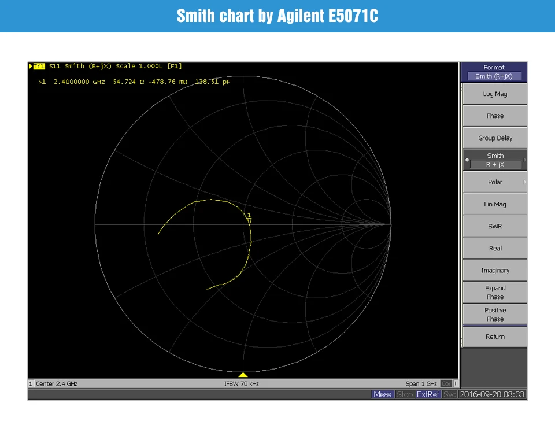Click the IFBW 70 kHz readout
Image resolution: width=555 pixels, height=447 pixels.
(242, 383)
